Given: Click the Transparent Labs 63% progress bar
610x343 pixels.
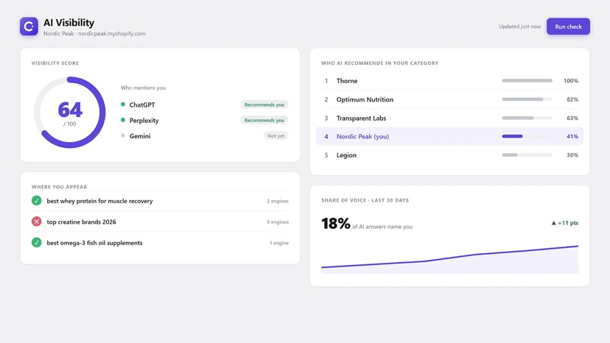Looking at the screenshot, I should pyautogui.click(x=527, y=118).
